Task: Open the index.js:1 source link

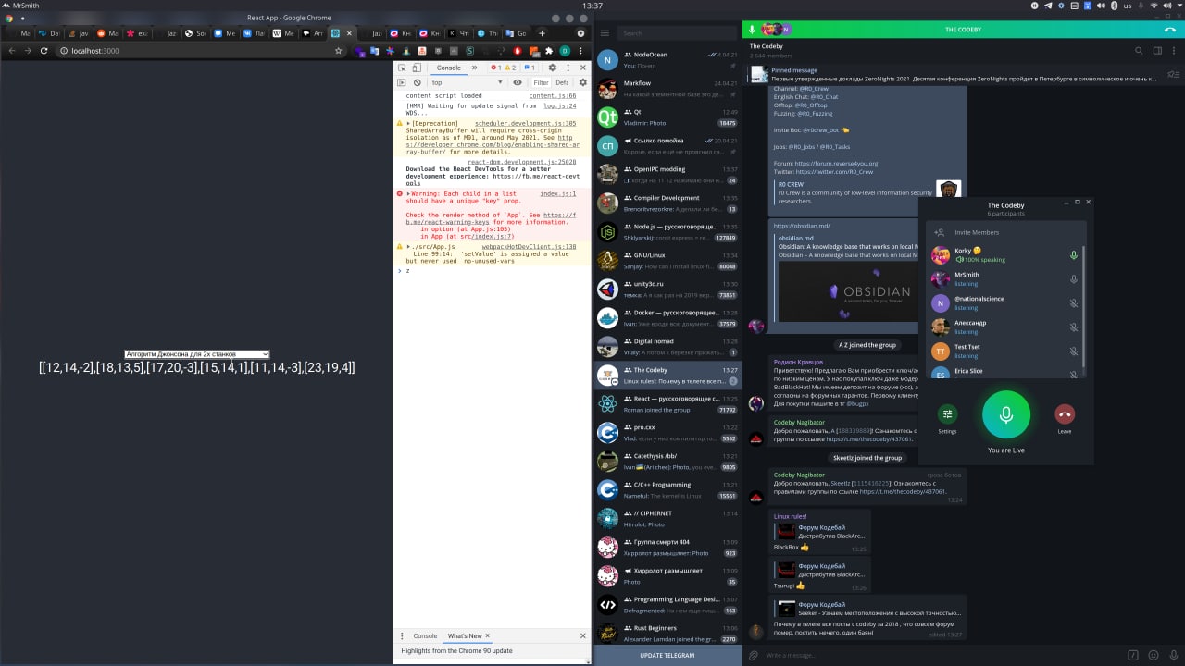Action: click(557, 194)
